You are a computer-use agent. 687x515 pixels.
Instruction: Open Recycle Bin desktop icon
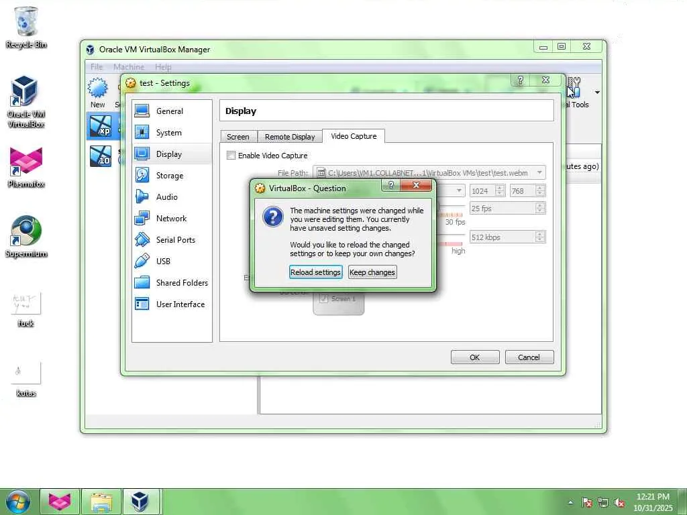pos(26,27)
